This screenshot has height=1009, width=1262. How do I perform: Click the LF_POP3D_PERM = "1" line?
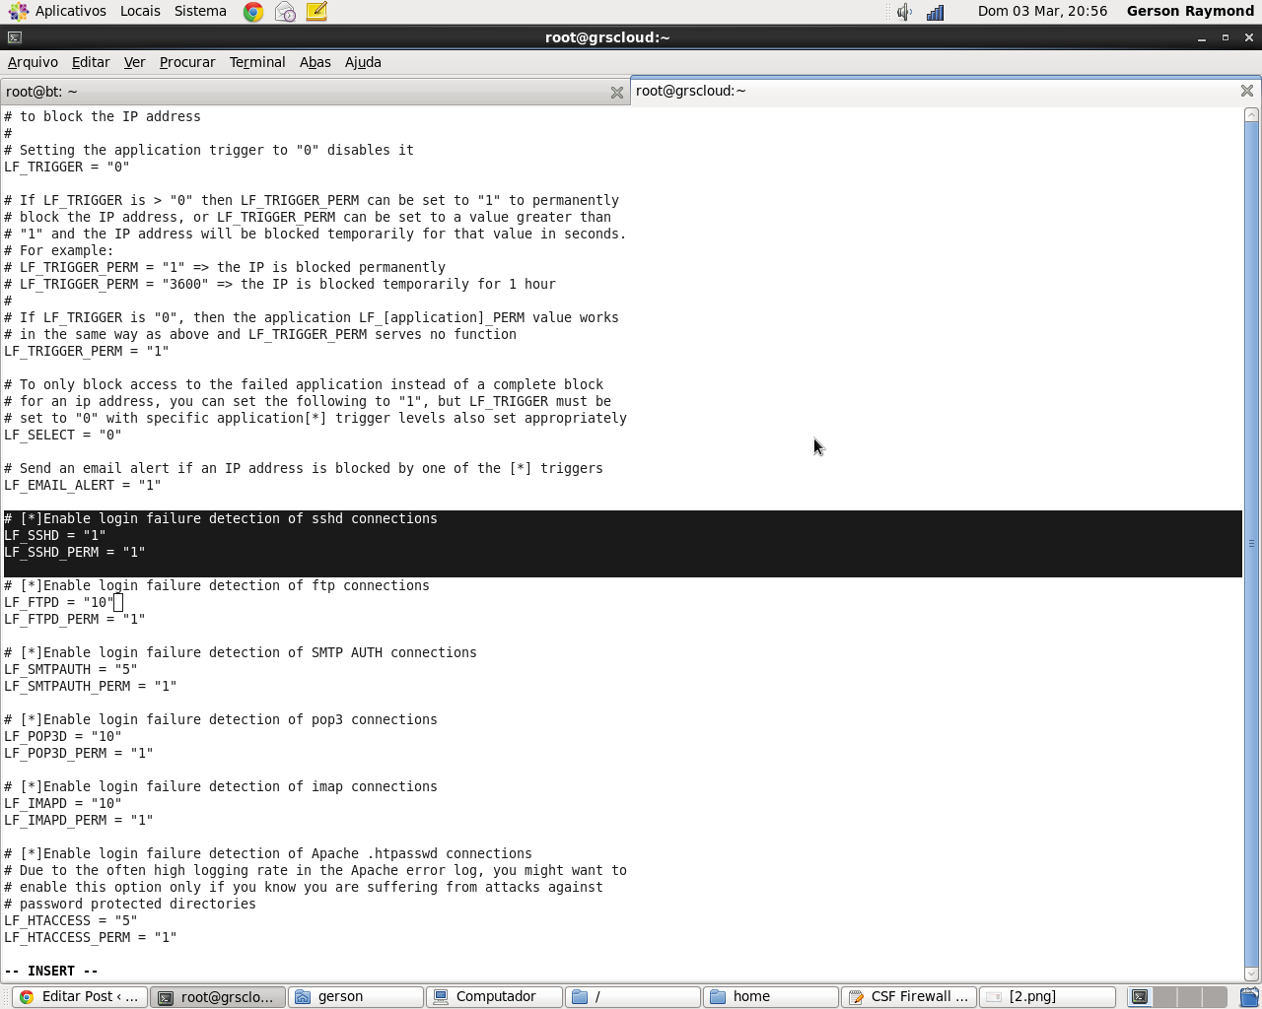click(79, 753)
